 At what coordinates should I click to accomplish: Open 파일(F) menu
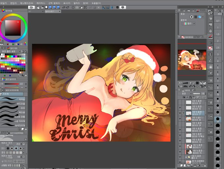4,3
